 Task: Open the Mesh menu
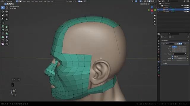click(x=36, y=1)
